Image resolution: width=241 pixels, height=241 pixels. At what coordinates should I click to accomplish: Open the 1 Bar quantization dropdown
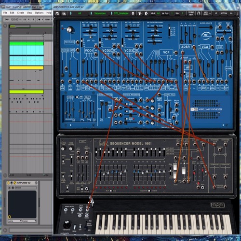[x=48, y=20]
